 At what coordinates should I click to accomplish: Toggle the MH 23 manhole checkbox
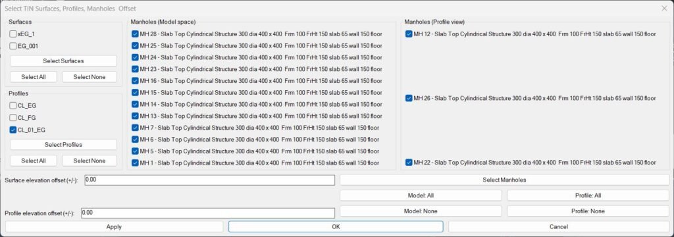[135, 69]
